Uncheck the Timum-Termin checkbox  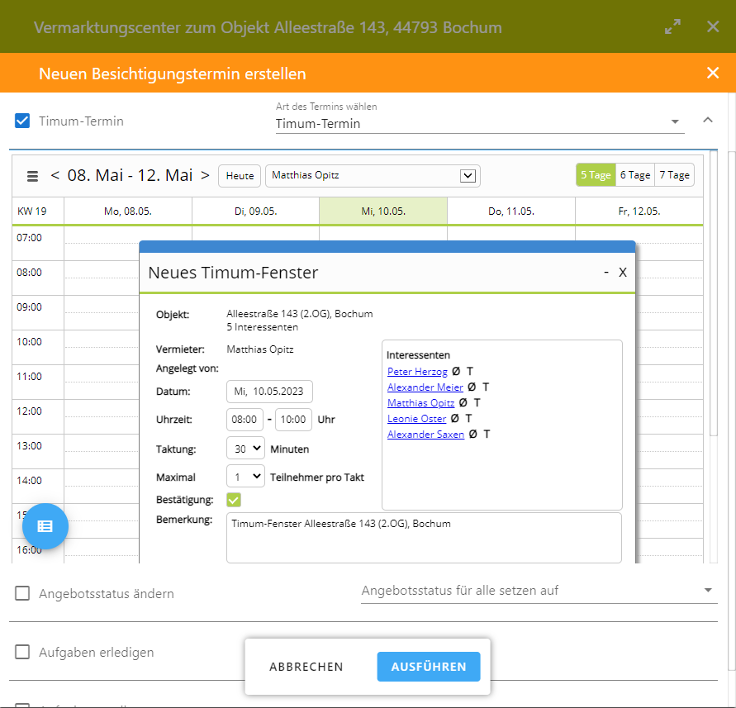(x=23, y=121)
